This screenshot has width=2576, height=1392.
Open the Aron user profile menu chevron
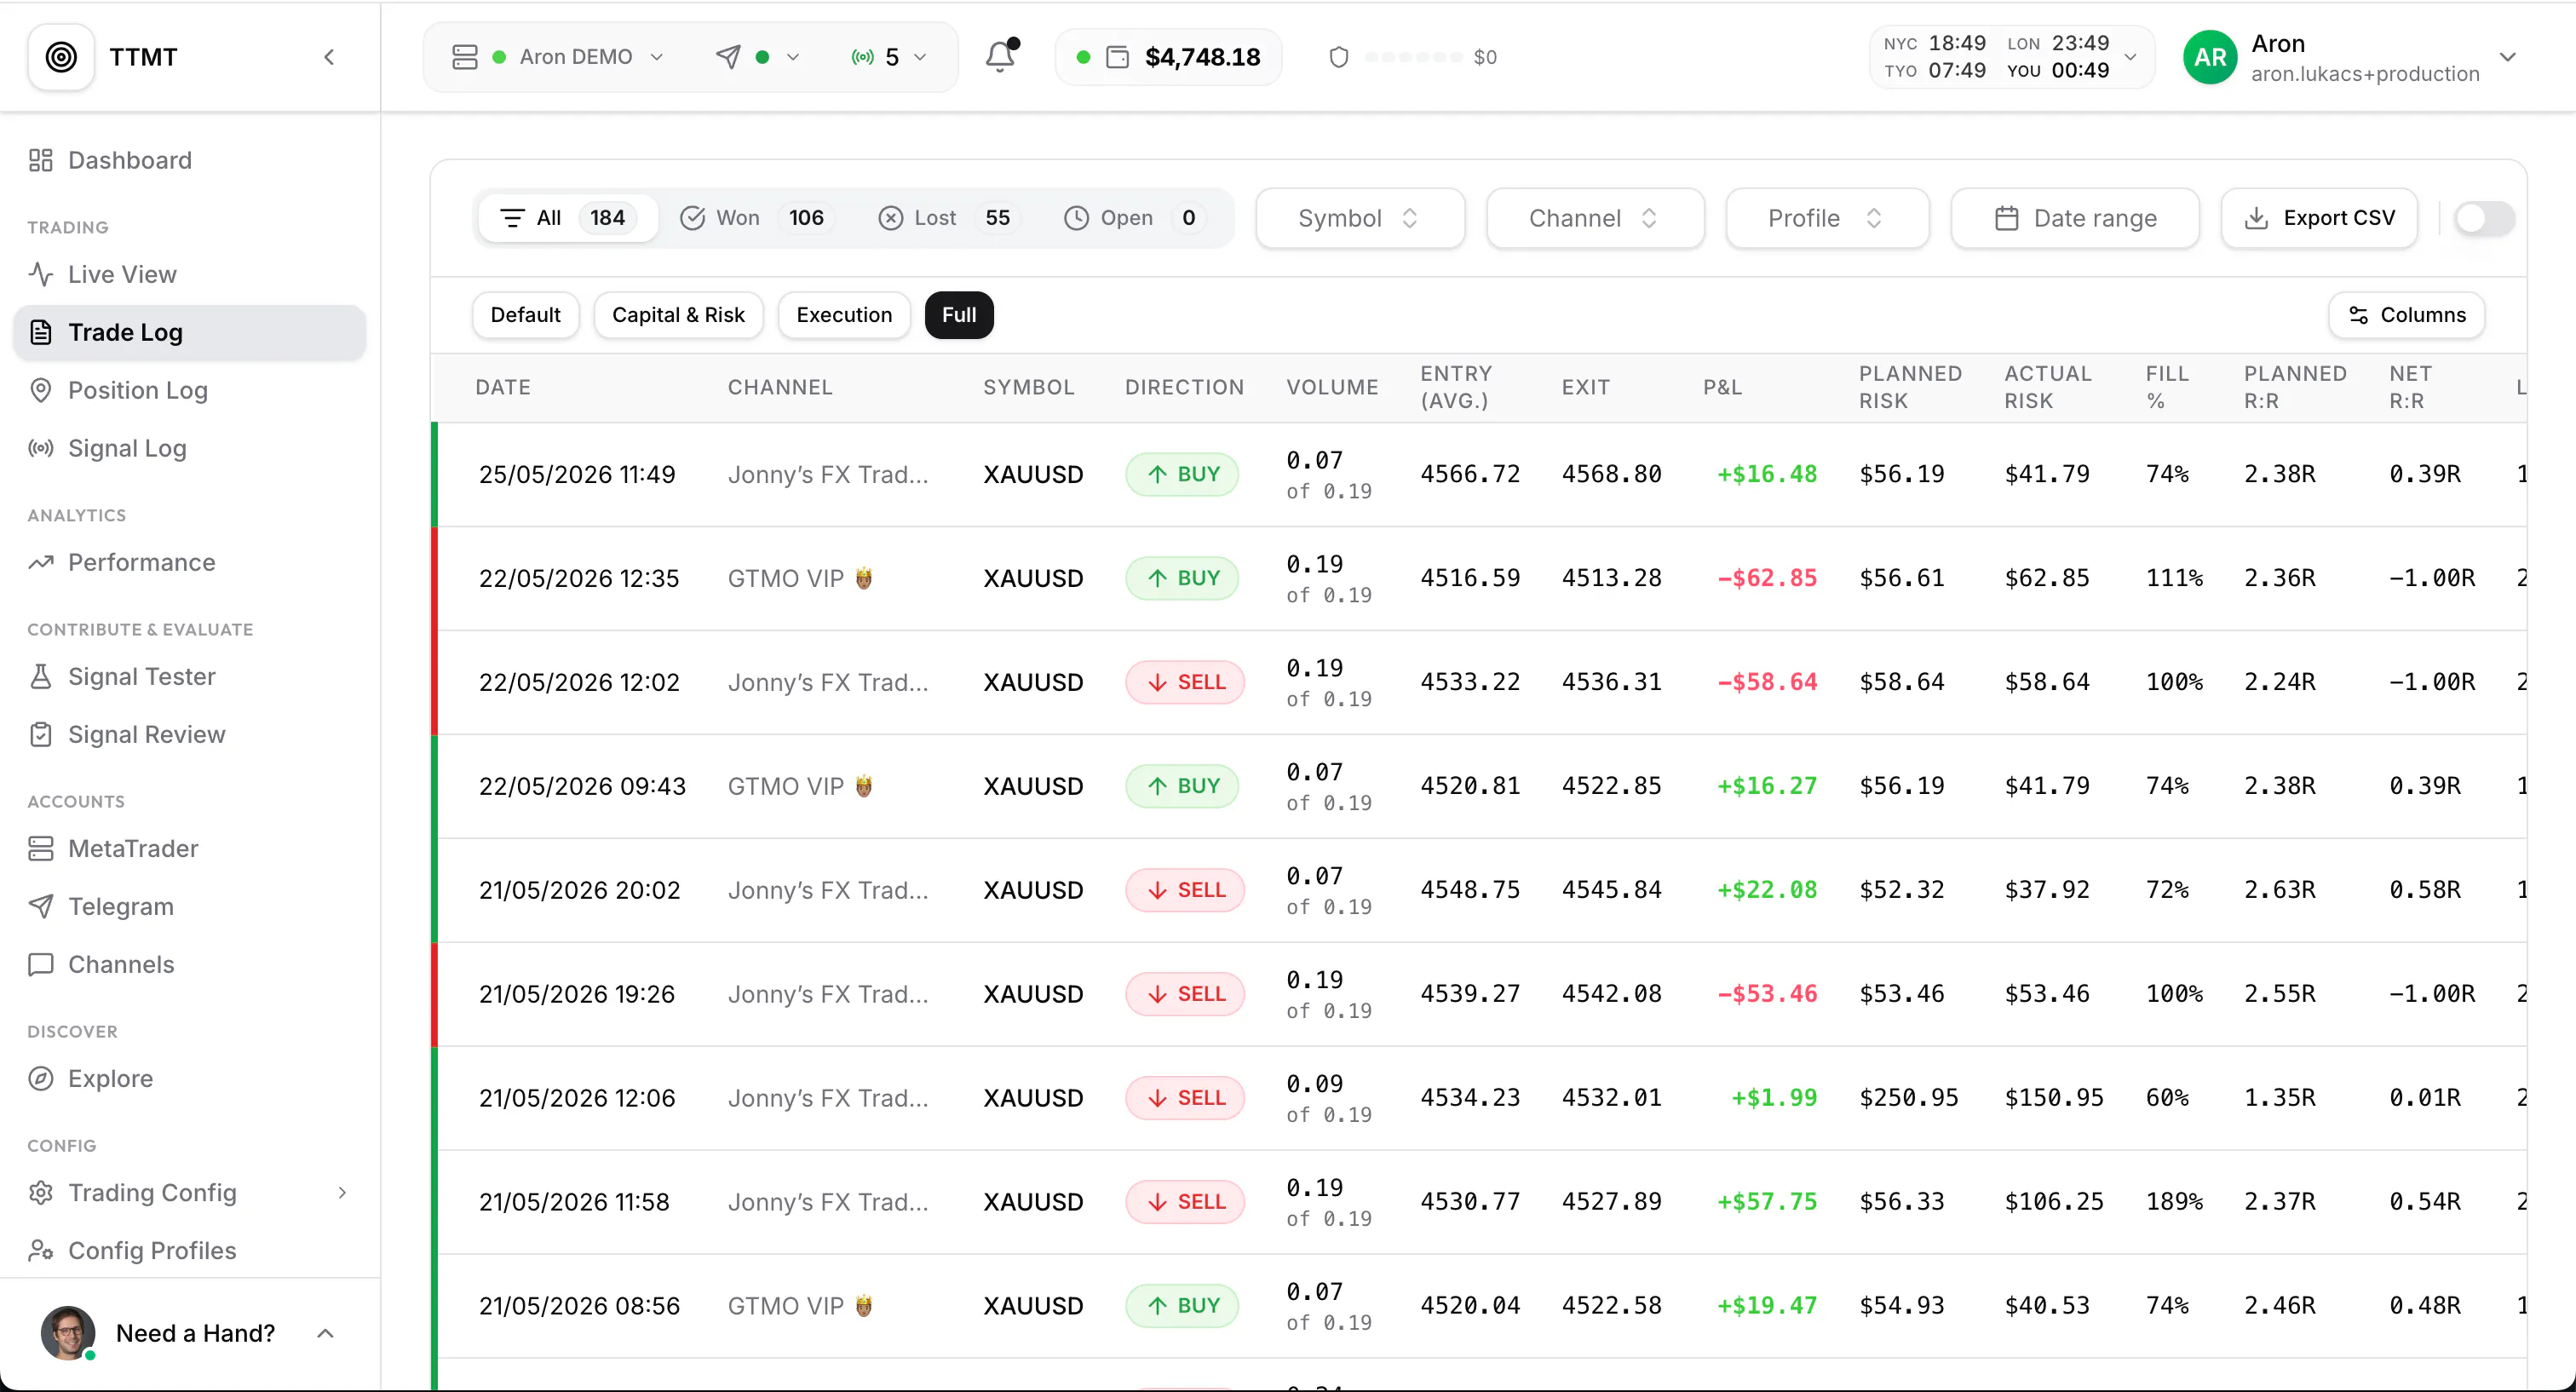[x=2507, y=57]
